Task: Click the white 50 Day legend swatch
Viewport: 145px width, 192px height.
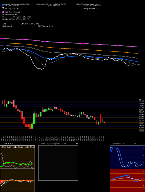Action: point(3,8)
